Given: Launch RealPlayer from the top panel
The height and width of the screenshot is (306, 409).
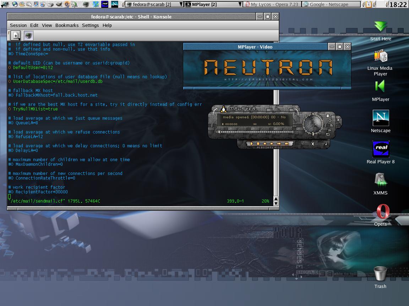Looking at the screenshot, I should pos(105,4).
